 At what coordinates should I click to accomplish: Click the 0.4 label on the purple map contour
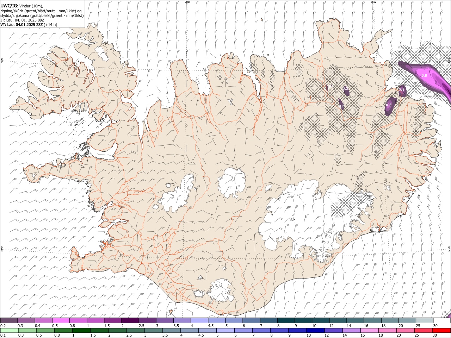point(401,90)
